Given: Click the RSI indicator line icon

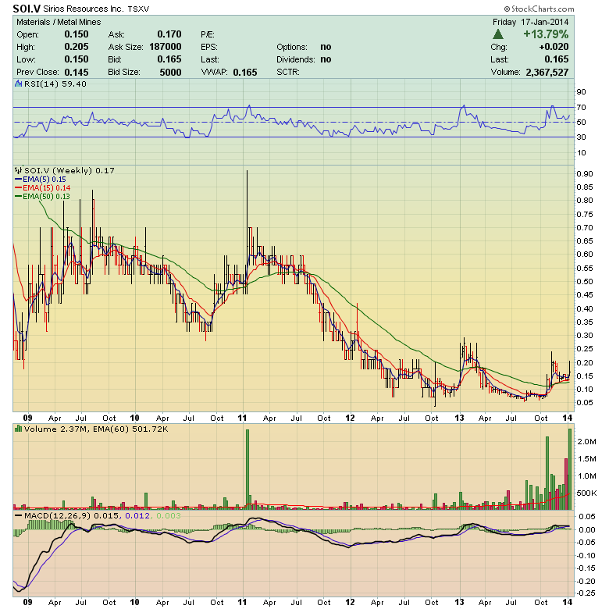Looking at the screenshot, I should 18,84.
